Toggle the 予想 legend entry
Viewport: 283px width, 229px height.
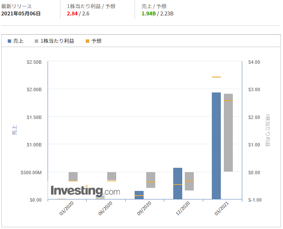click(93, 41)
